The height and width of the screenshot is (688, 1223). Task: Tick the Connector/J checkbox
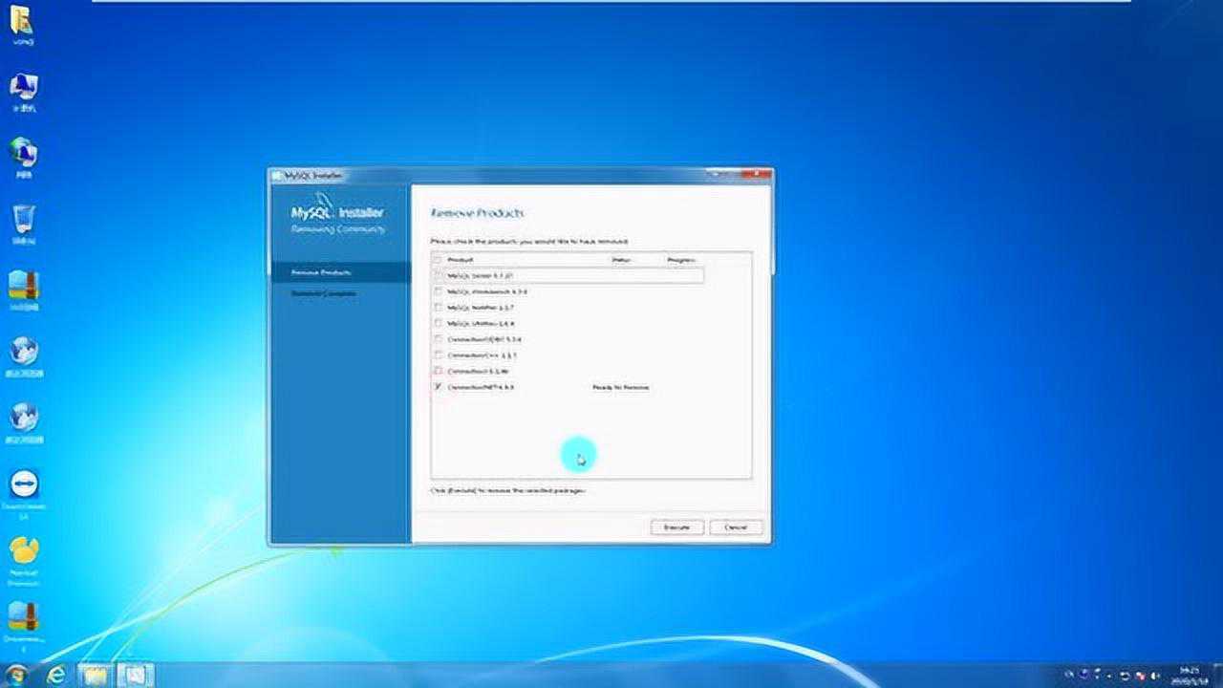point(438,371)
